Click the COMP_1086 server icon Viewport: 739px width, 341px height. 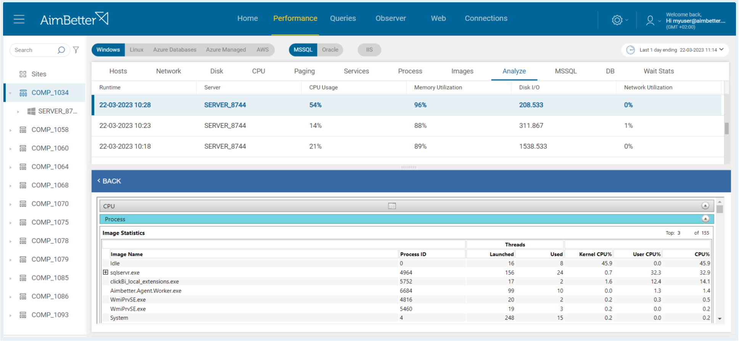[x=23, y=296]
